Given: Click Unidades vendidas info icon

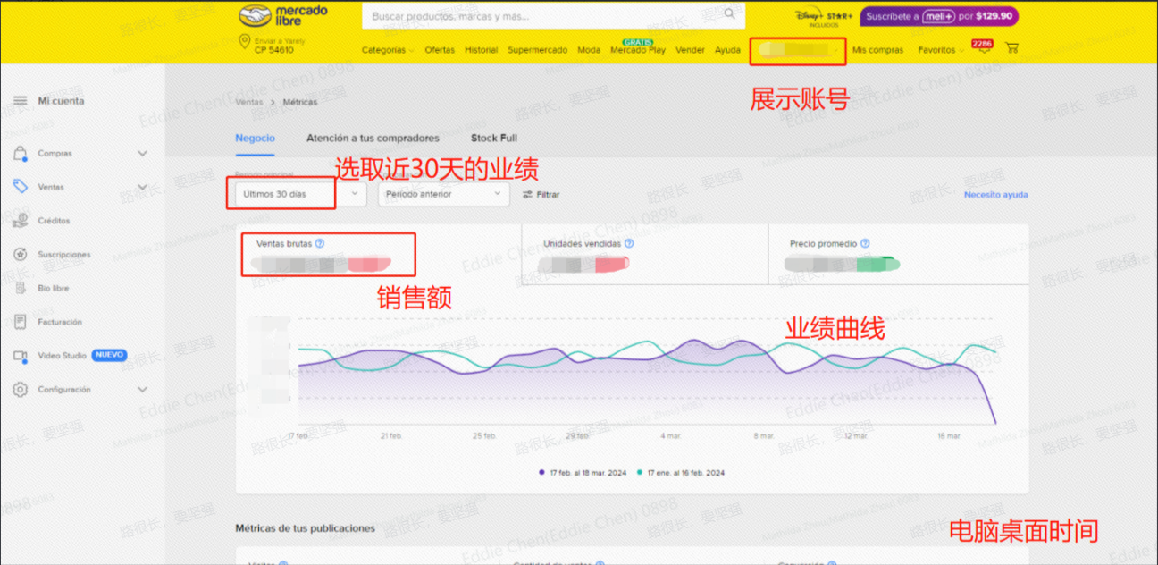Looking at the screenshot, I should 629,243.
